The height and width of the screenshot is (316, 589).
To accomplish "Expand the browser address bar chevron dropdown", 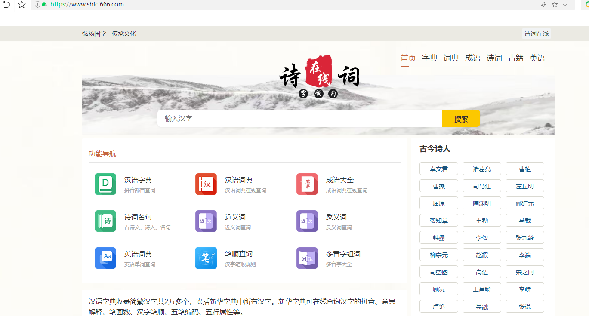I will (564, 5).
